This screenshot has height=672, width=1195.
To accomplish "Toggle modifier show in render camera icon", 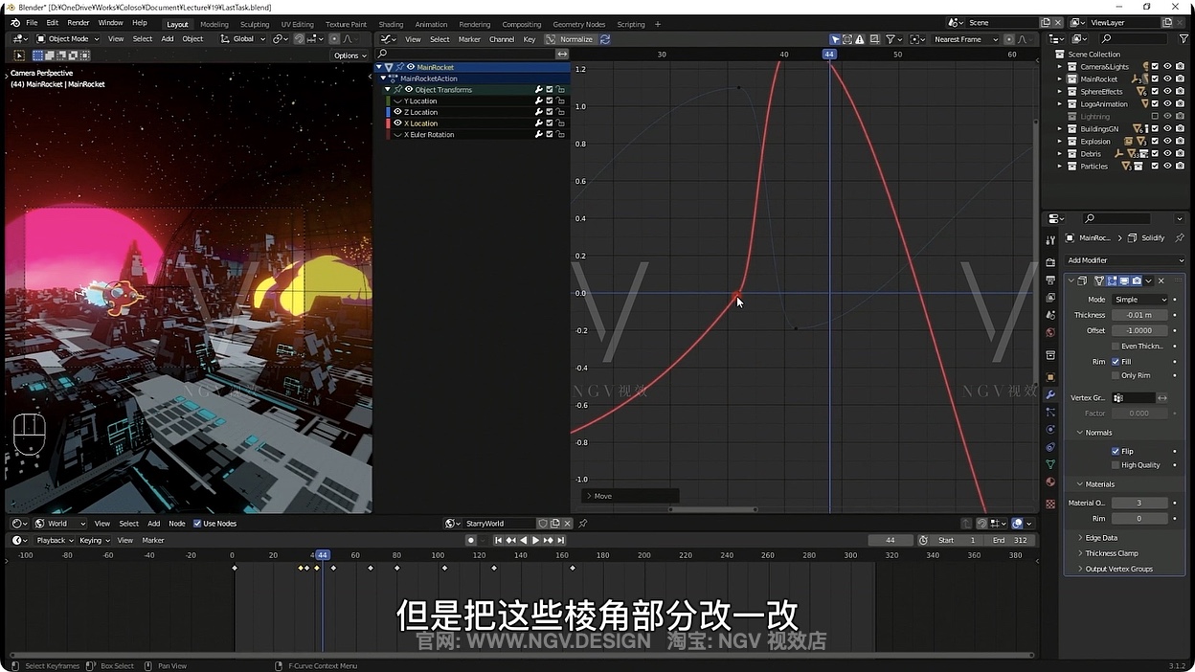I will pos(1137,280).
